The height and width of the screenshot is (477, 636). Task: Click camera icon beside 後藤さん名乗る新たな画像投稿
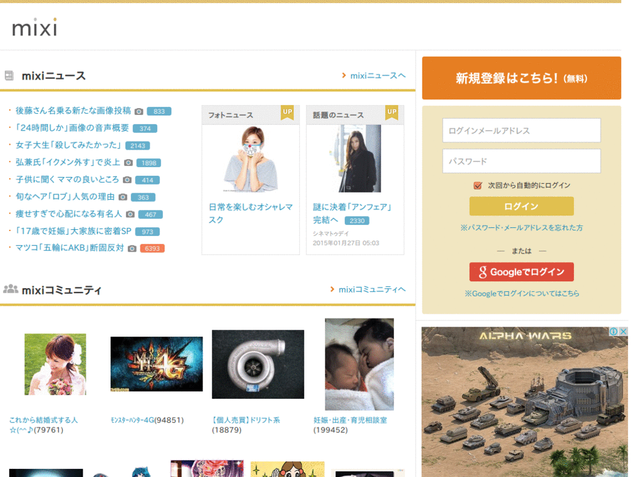(x=139, y=111)
